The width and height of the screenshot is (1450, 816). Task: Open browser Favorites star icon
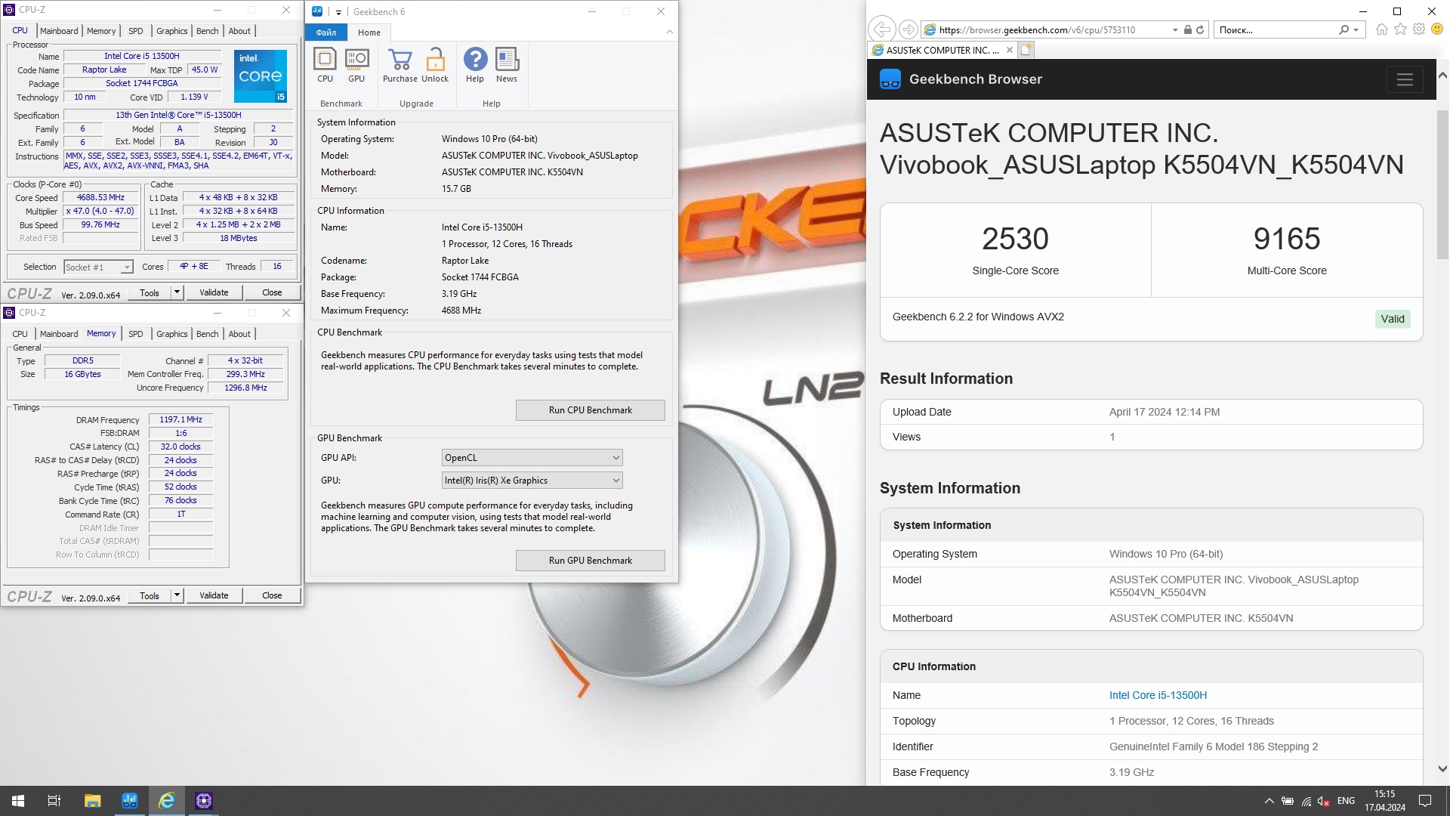tap(1400, 29)
